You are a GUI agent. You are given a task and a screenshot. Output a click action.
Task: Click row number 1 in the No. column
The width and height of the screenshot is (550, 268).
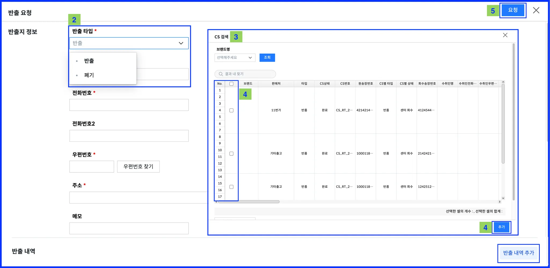pyautogui.click(x=220, y=90)
